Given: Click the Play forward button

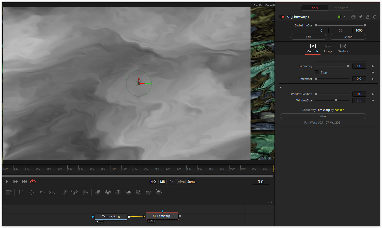Looking at the screenshot, I should tap(7, 181).
